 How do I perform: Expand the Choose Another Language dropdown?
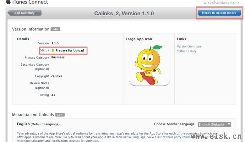[x=214, y=124]
